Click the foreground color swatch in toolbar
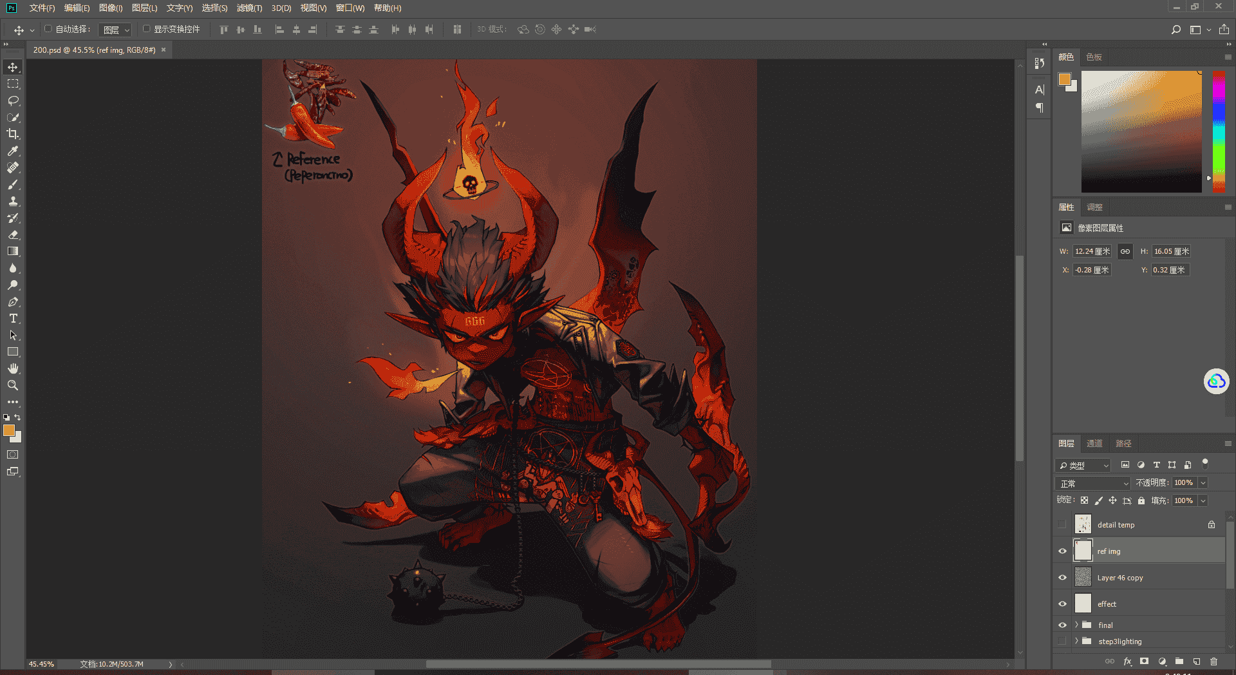Viewport: 1236px width, 675px height. tap(9, 431)
